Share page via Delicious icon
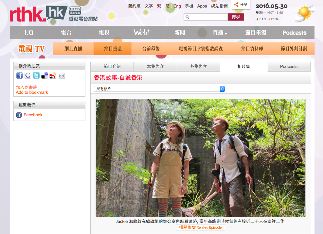Image resolution: width=323 pixels, height=234 pixels. pyautogui.click(x=45, y=75)
